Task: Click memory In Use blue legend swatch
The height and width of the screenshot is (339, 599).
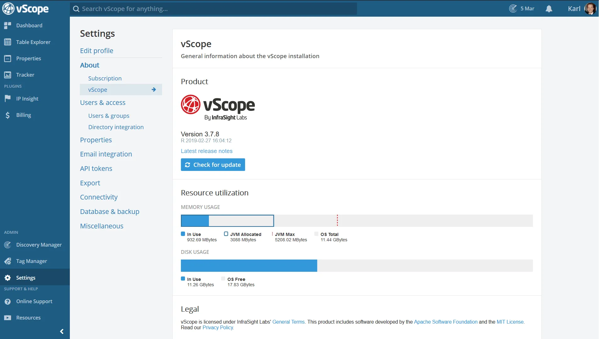Action: pyautogui.click(x=183, y=234)
